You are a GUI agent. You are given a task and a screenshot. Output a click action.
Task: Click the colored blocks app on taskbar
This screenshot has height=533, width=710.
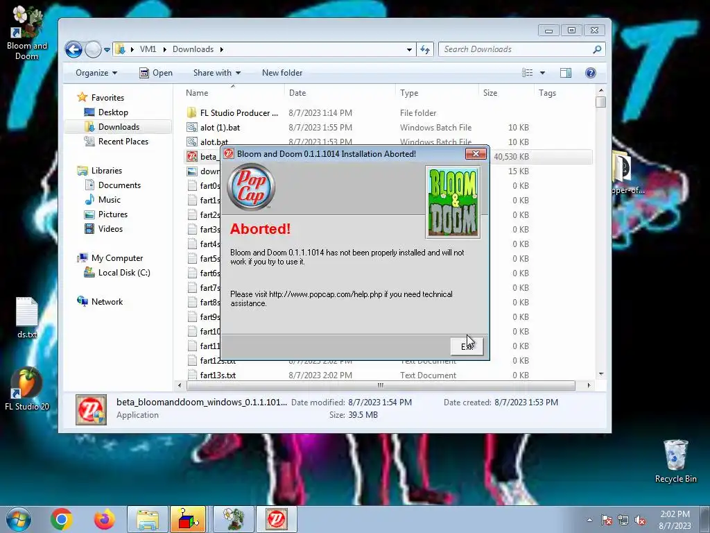click(188, 519)
